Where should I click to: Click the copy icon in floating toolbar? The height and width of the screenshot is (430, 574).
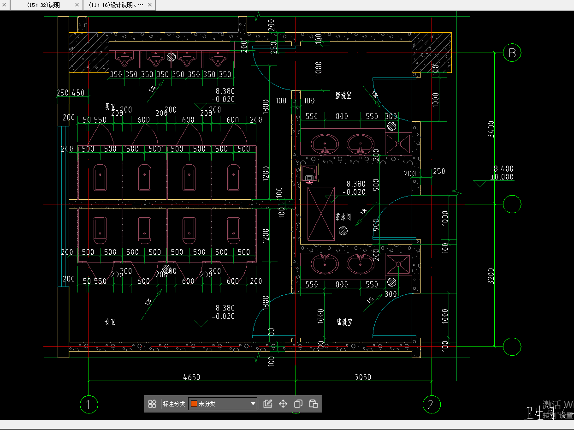tap(298, 404)
